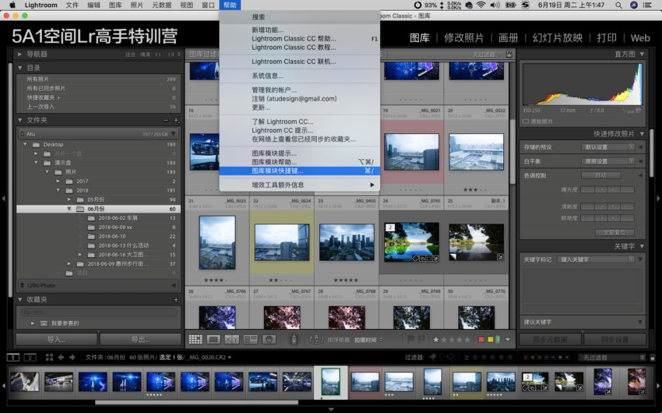
Task: Open 存储的预设 dropdown 默认设置
Action: pos(607,147)
